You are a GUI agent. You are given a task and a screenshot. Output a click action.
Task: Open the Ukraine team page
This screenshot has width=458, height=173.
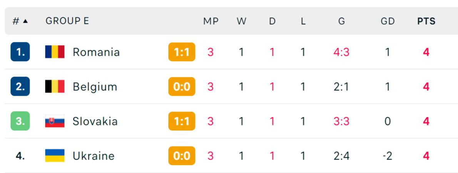(x=94, y=156)
